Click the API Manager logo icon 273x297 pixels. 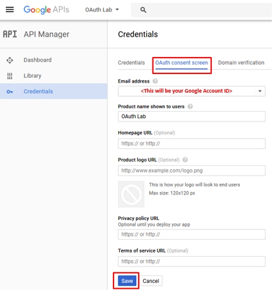10,34
